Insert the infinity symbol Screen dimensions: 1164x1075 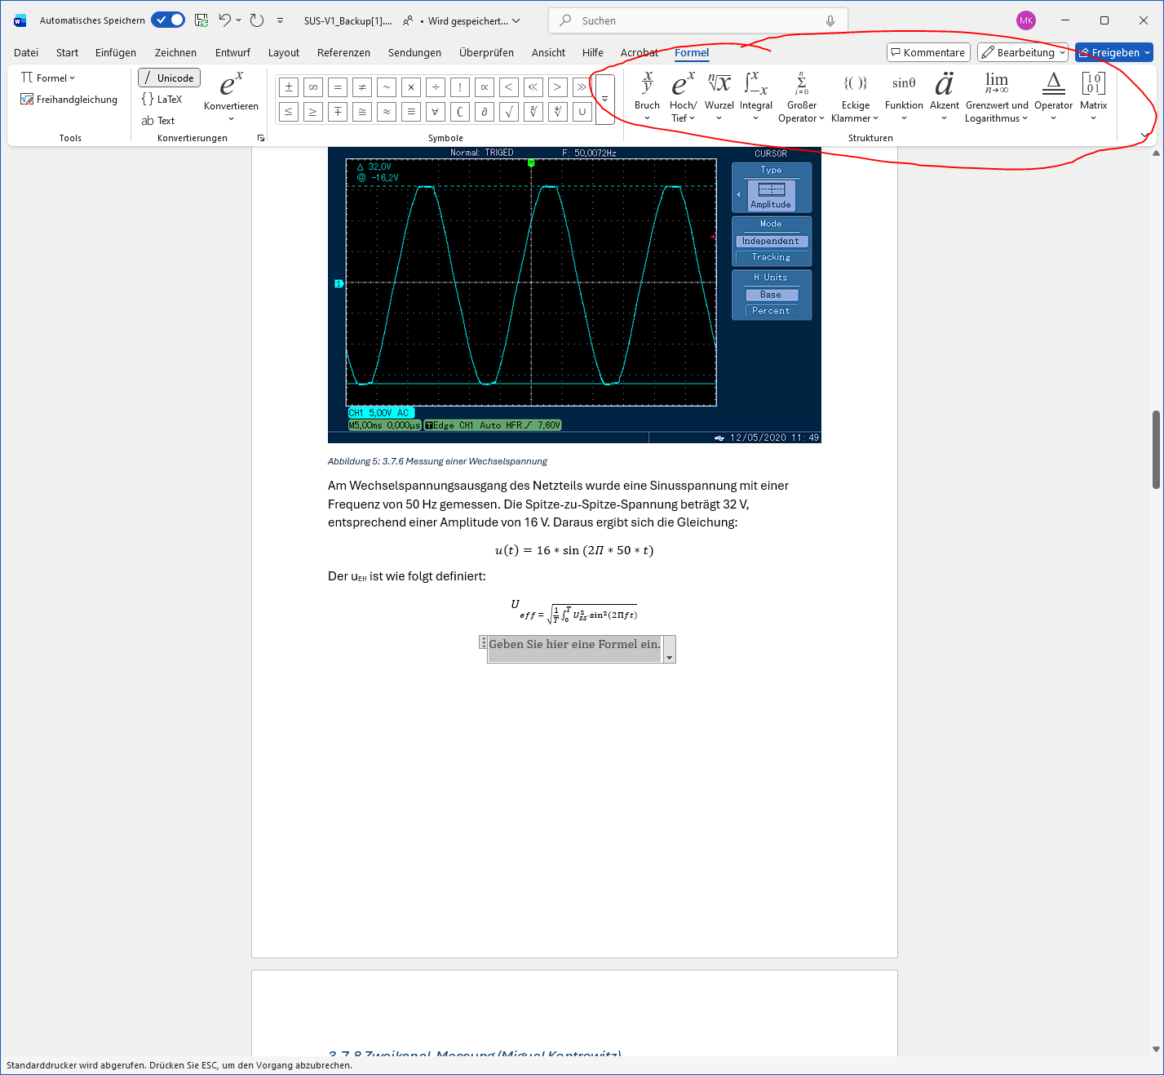point(312,87)
